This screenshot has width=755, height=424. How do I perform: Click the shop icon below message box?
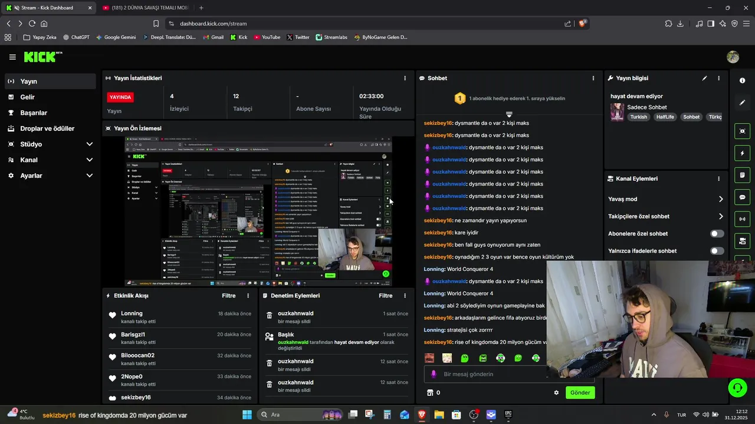point(430,393)
